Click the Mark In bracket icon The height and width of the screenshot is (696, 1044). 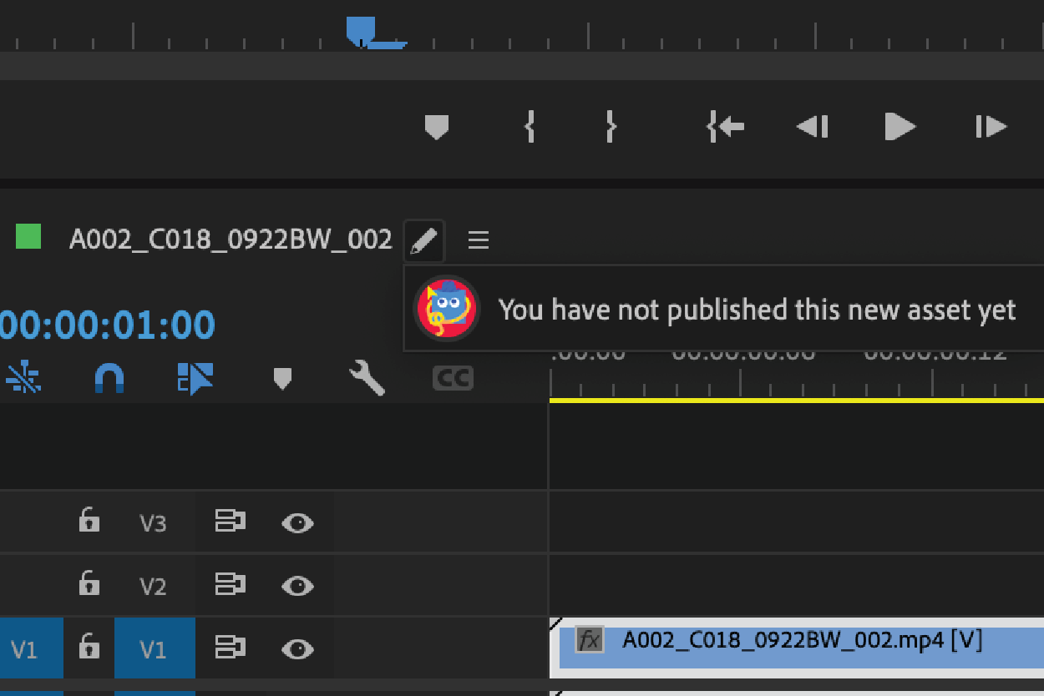[x=530, y=127]
